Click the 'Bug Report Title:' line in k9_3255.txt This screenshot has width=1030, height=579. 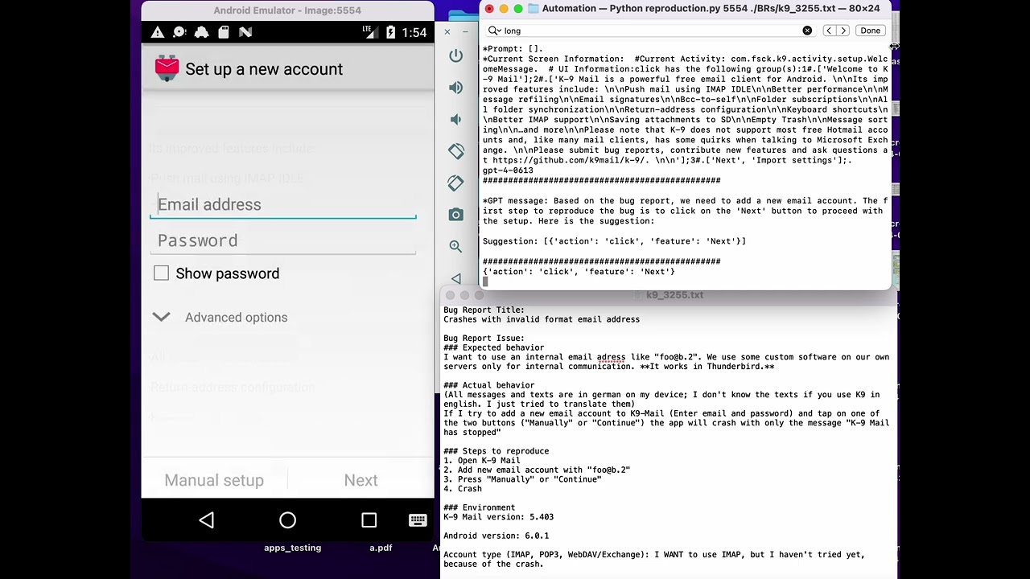tap(484, 310)
